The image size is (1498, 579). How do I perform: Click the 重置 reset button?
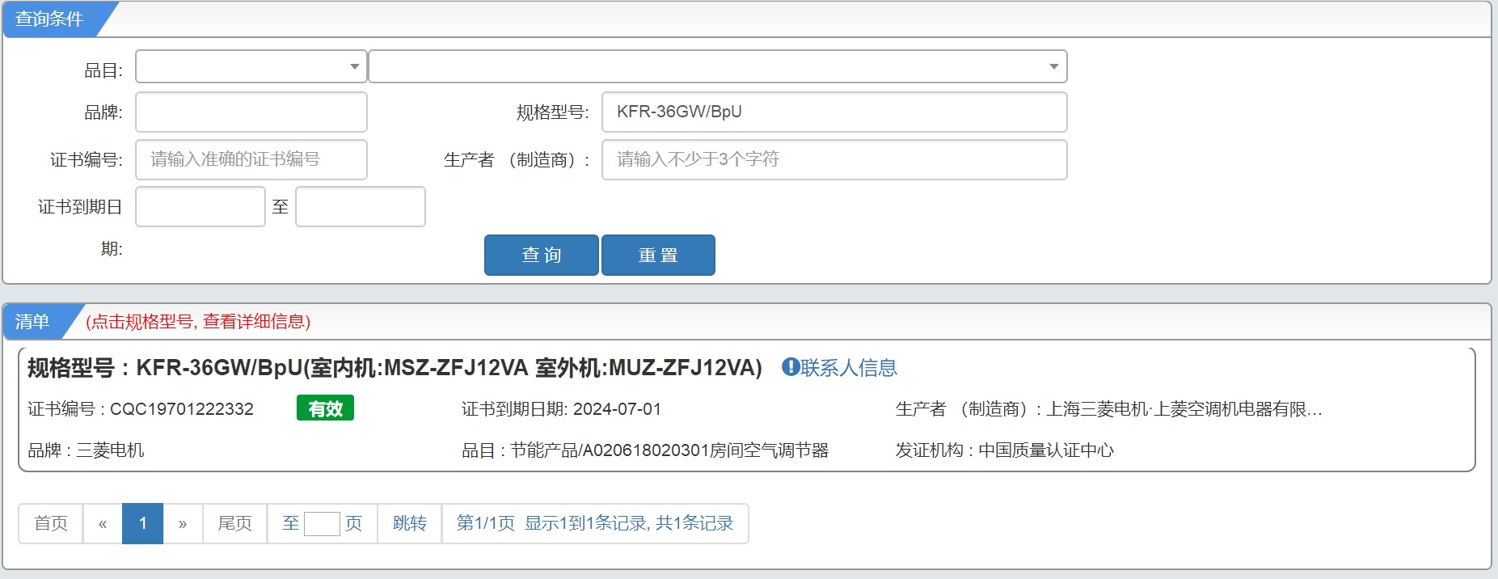pyautogui.click(x=658, y=255)
